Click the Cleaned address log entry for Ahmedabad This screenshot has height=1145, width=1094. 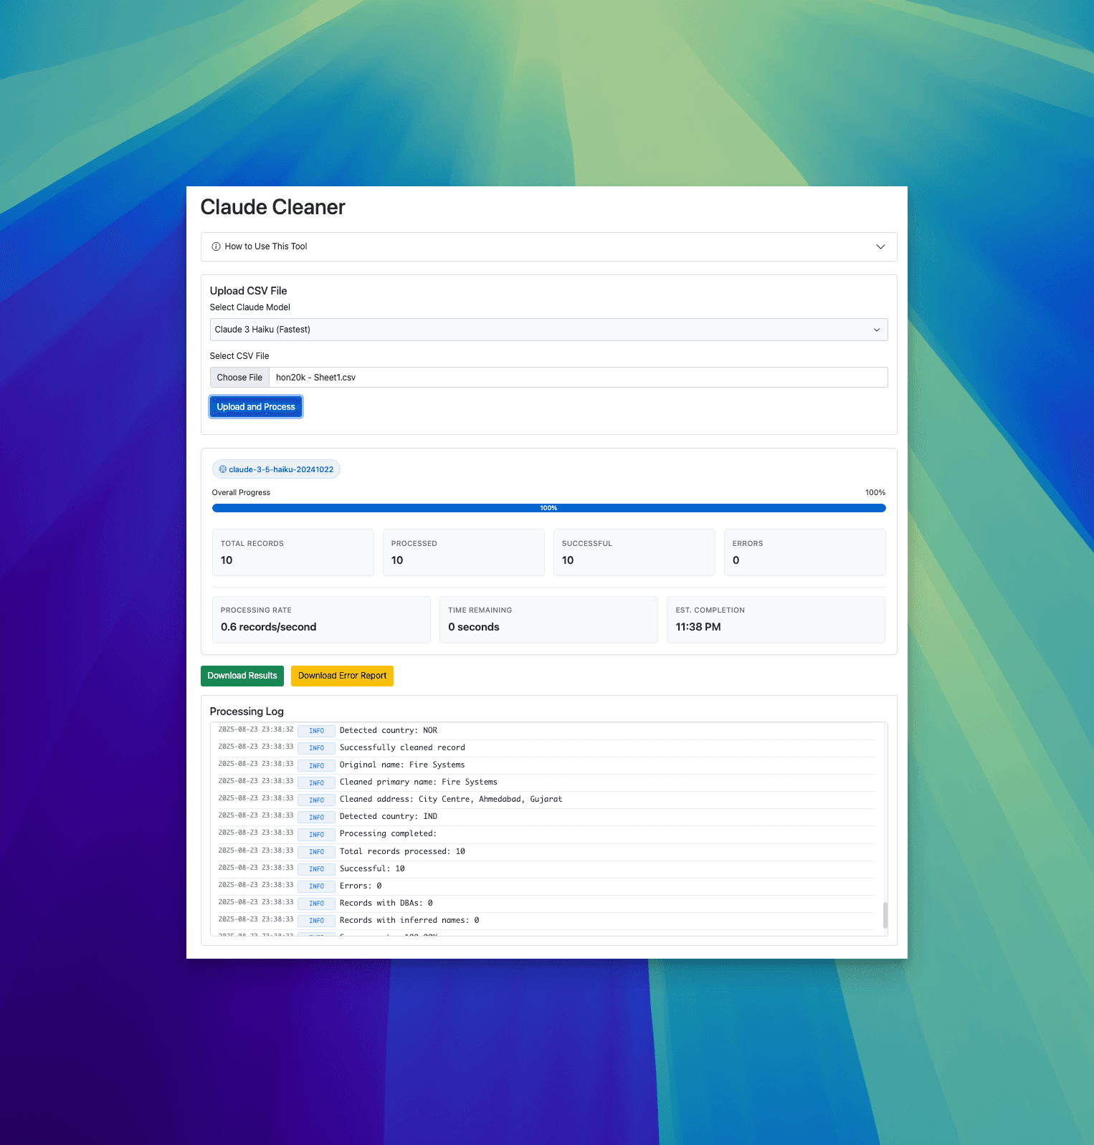pos(450,800)
